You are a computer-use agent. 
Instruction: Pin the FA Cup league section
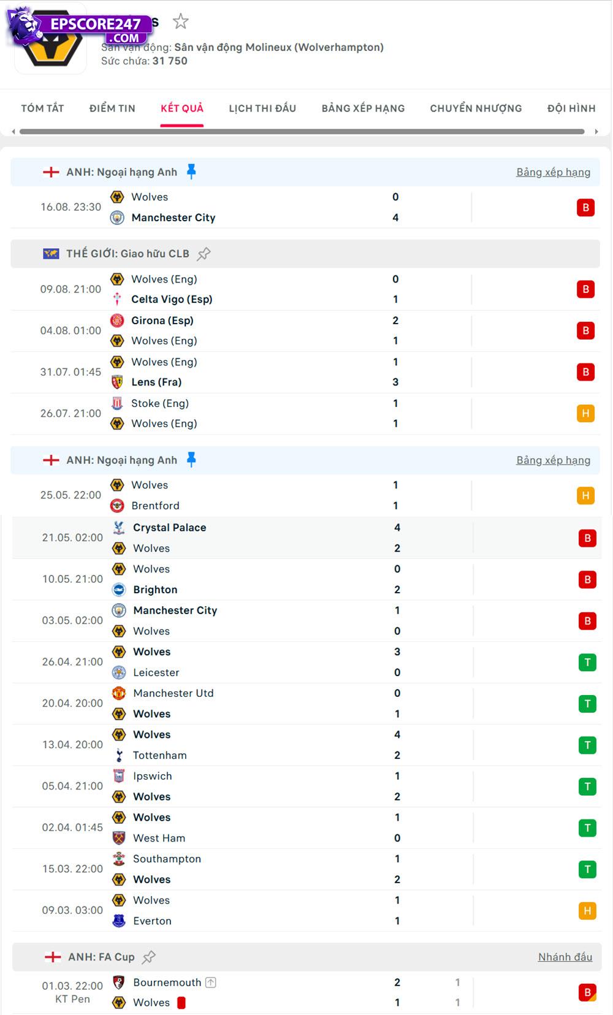(x=149, y=957)
